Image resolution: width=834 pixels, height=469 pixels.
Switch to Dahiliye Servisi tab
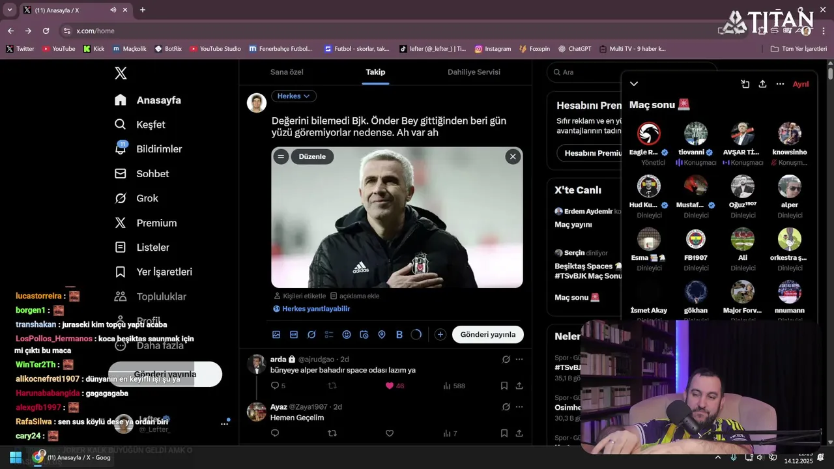474,72
